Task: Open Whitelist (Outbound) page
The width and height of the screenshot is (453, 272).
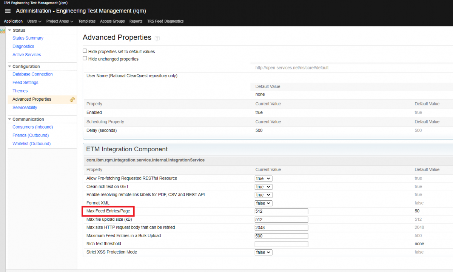Action: (31, 144)
